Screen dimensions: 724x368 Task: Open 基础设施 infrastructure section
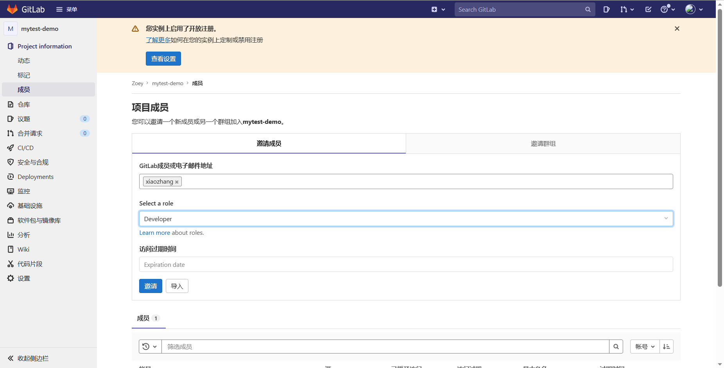pyautogui.click(x=30, y=205)
